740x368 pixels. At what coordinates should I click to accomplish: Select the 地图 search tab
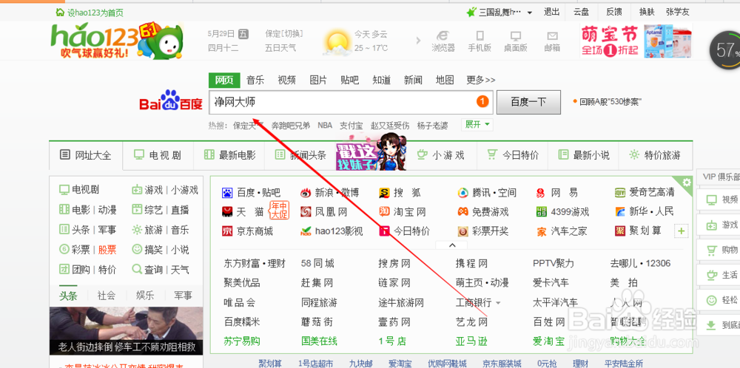445,80
